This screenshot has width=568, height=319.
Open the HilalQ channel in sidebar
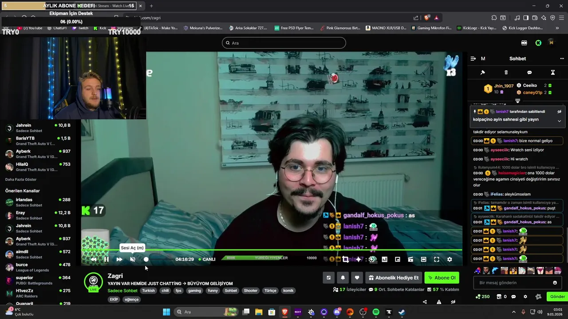pyautogui.click(x=39, y=167)
